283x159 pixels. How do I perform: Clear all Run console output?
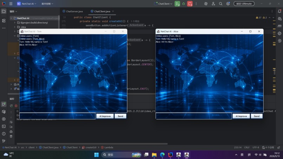coord(11,136)
